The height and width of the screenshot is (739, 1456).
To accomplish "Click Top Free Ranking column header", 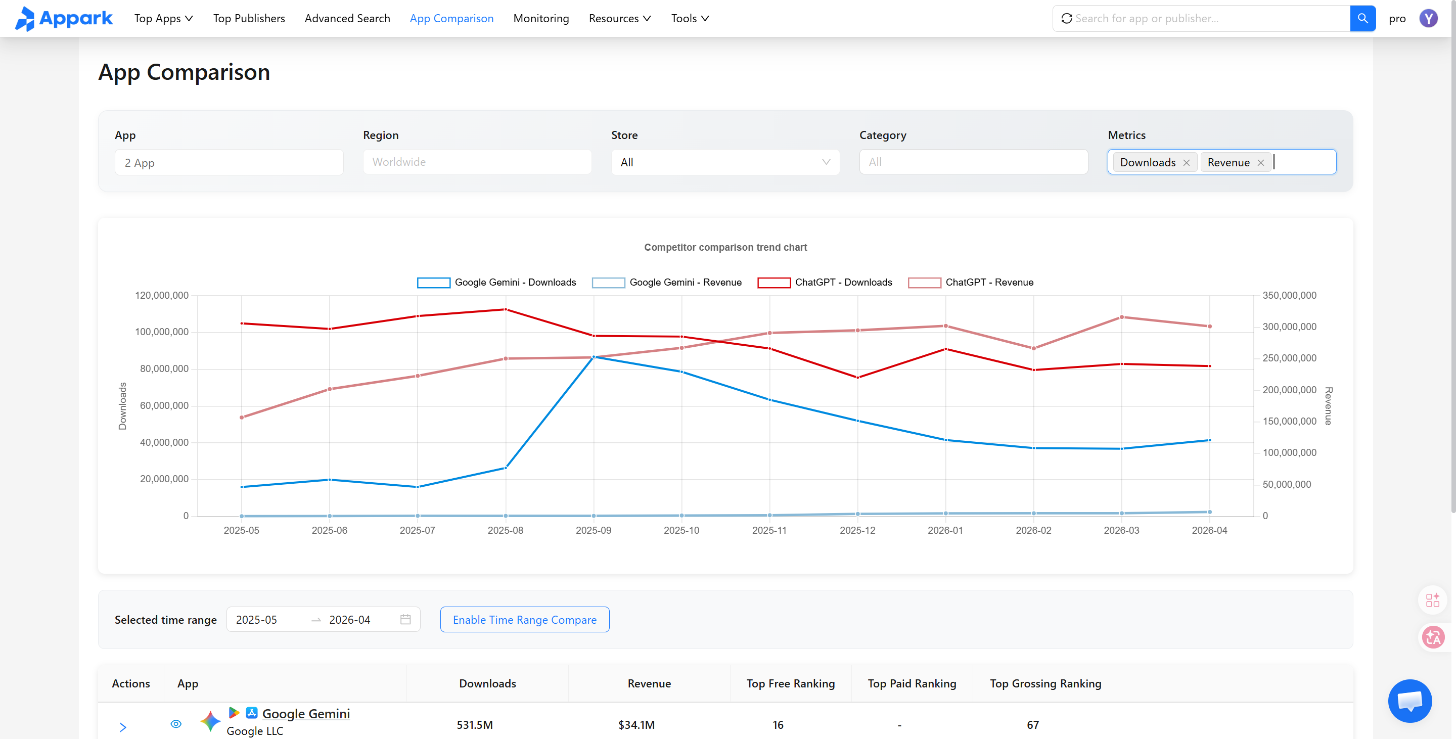I will (790, 683).
